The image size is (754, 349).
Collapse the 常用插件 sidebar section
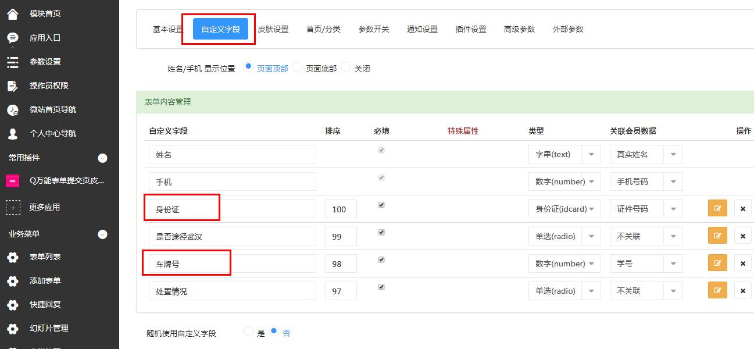(x=103, y=158)
